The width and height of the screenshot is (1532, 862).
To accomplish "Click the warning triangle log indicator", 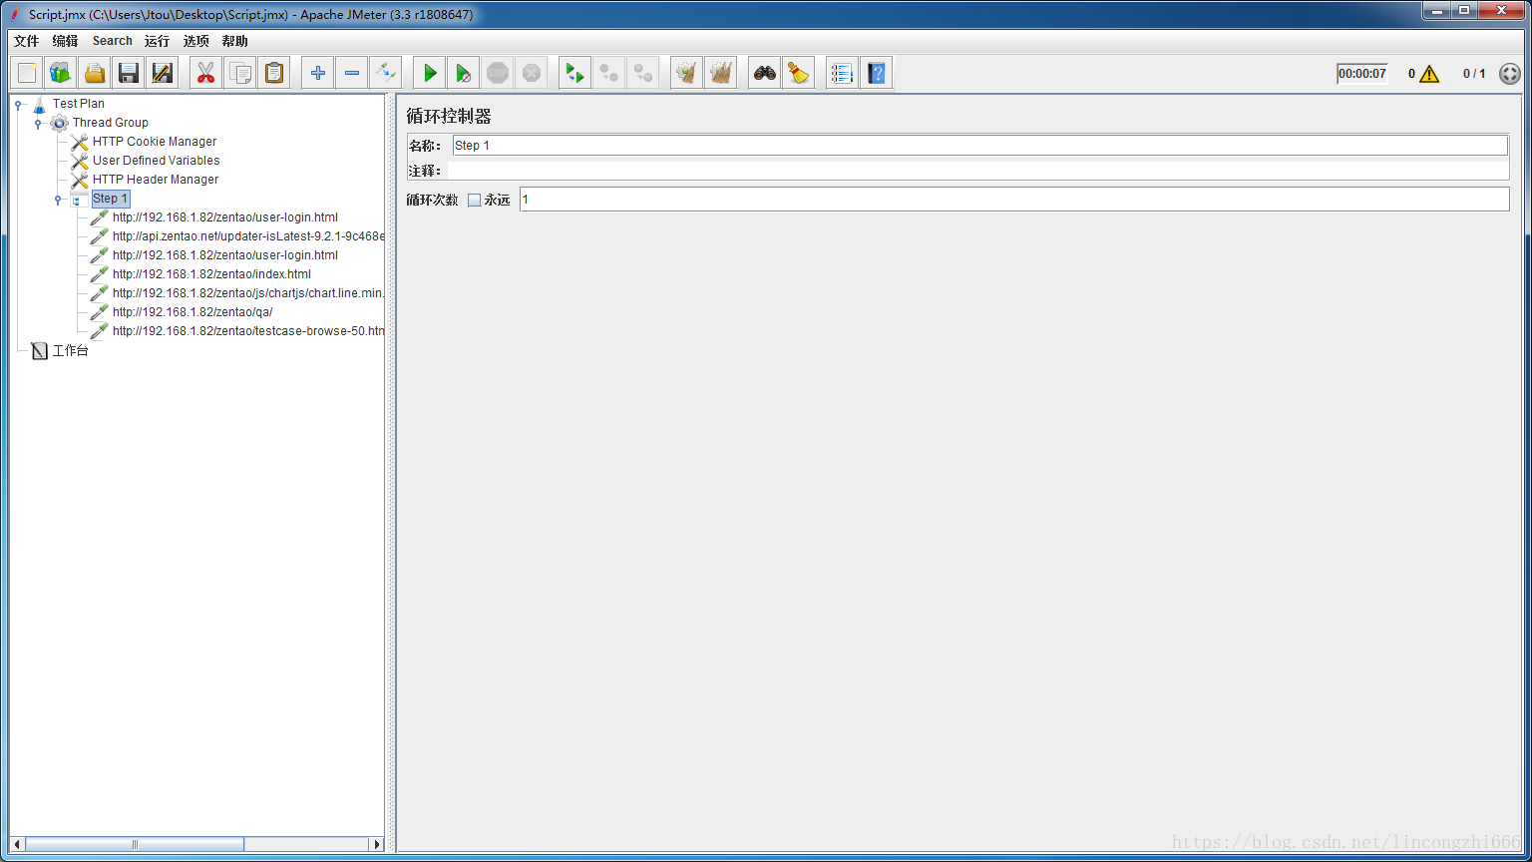I will 1429,74.
